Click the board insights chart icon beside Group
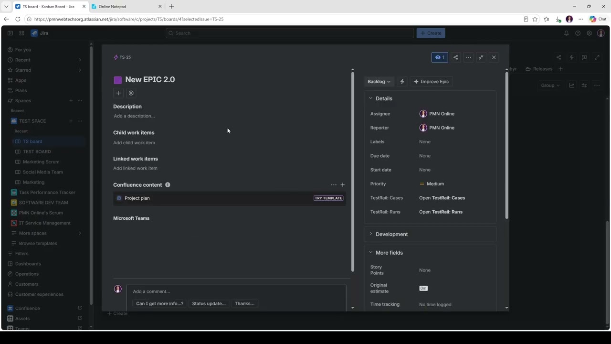 [x=571, y=86]
